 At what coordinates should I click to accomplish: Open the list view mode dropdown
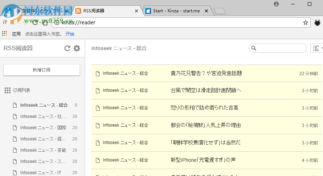(x=316, y=48)
